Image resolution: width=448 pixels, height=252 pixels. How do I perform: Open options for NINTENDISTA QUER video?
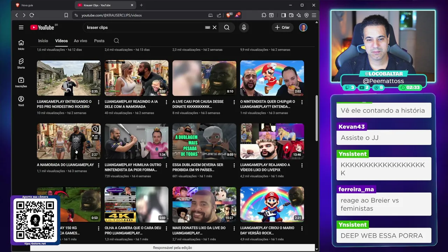(x=302, y=102)
